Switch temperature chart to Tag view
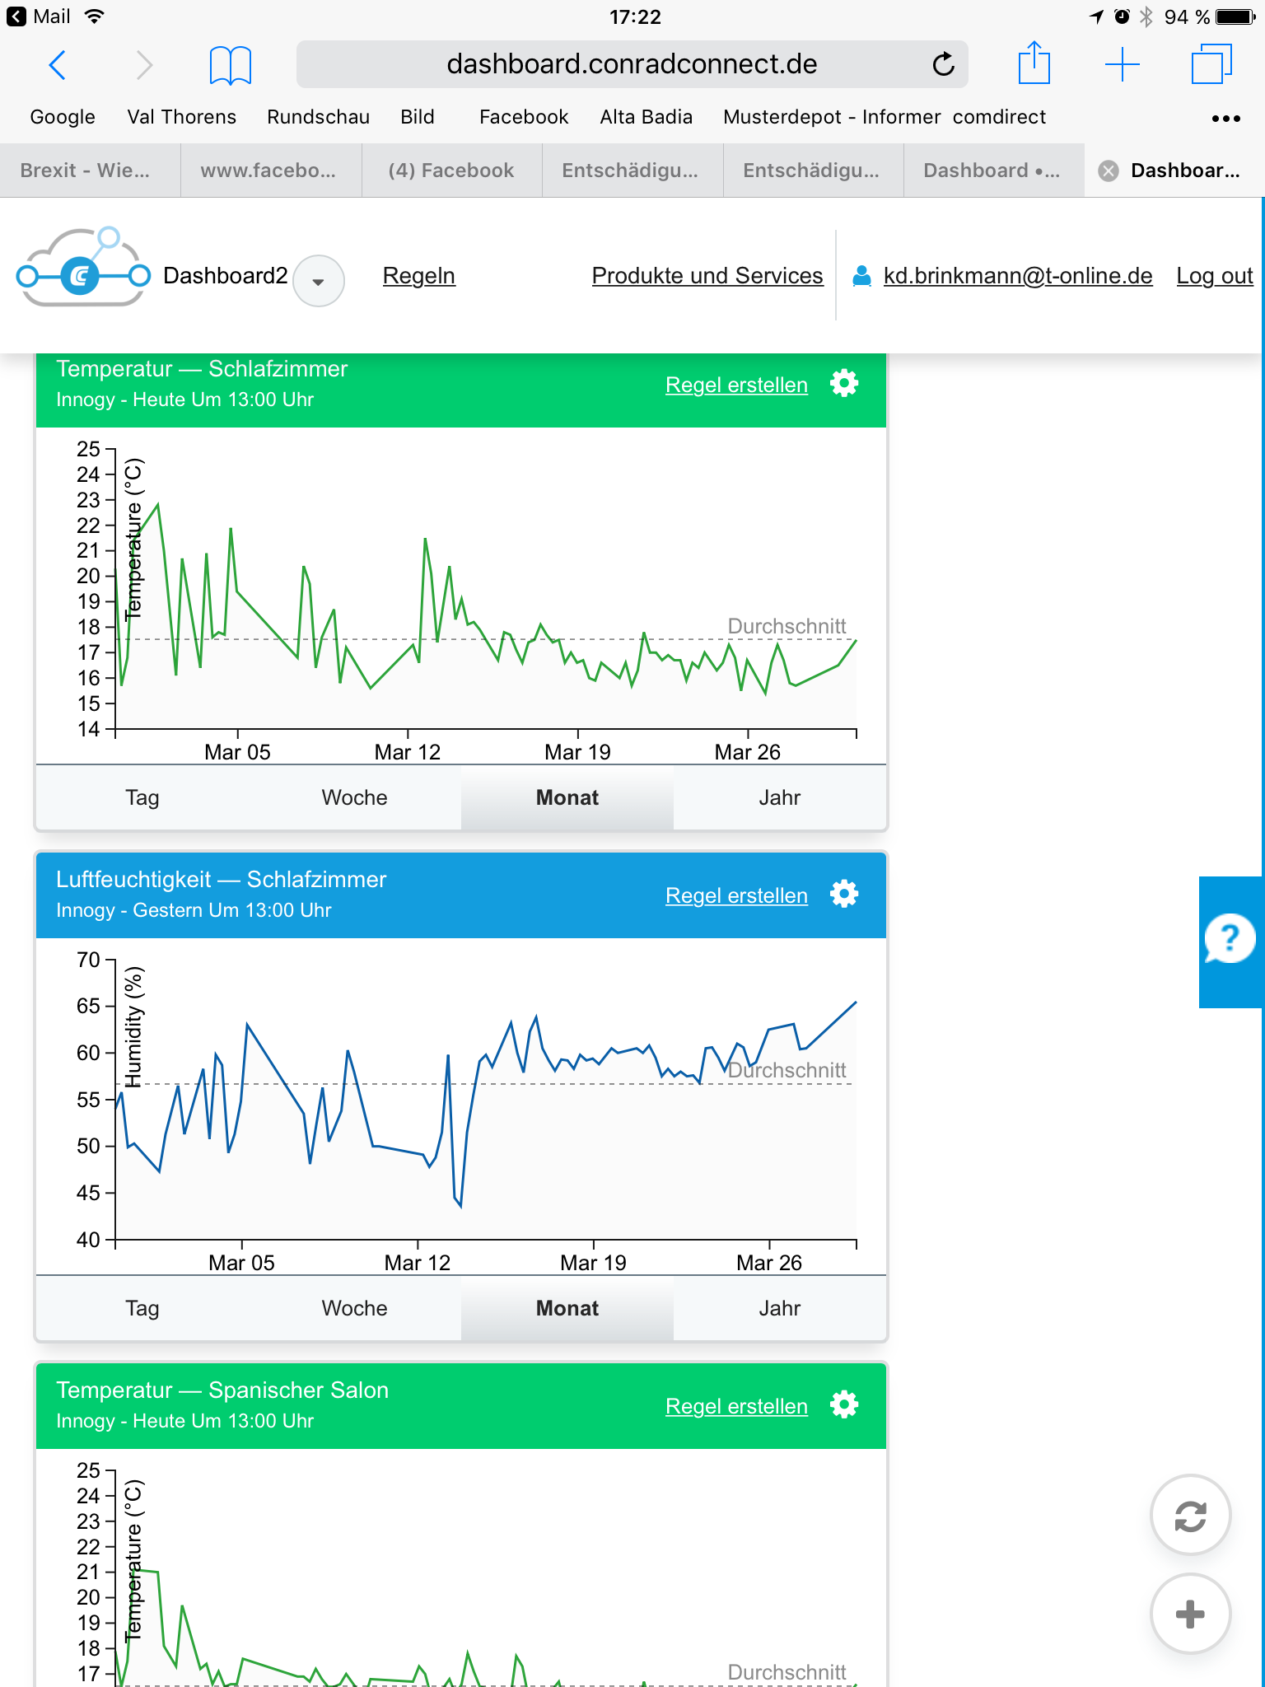The image size is (1265, 1687). point(142,797)
